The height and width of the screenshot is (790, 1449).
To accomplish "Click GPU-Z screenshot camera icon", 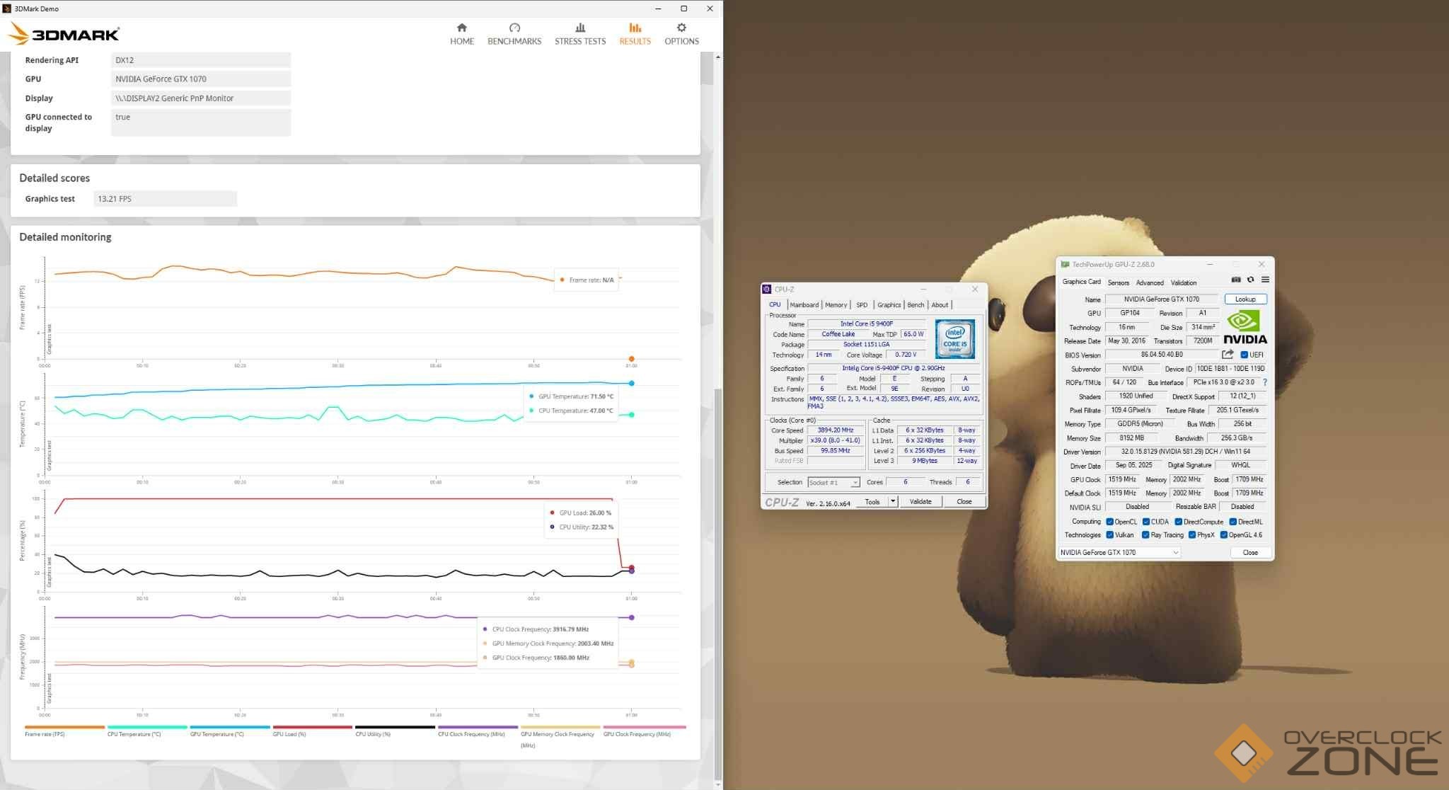I will 1236,280.
